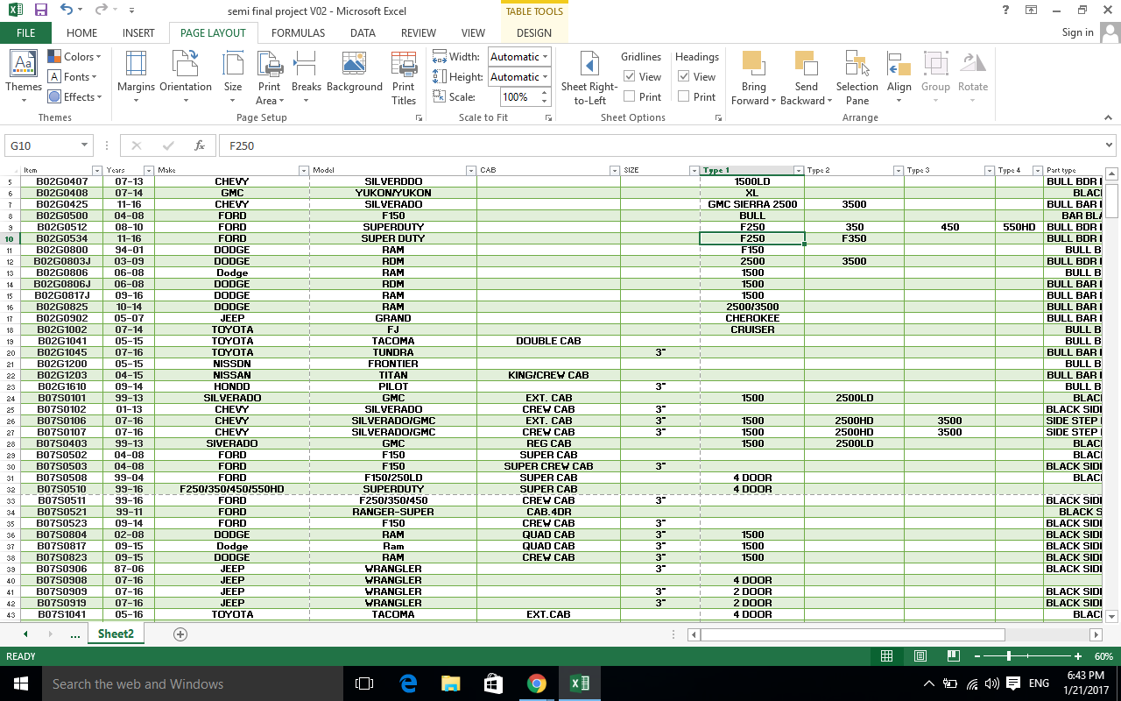1121x701 pixels.
Task: Open the Item column filter dropdown
Action: pos(97,170)
